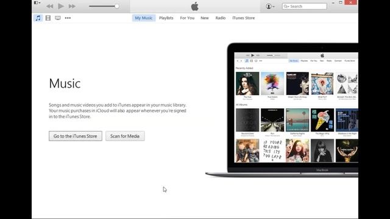Start playback with the Play button
The height and width of the screenshot is (219, 390).
point(61,6)
